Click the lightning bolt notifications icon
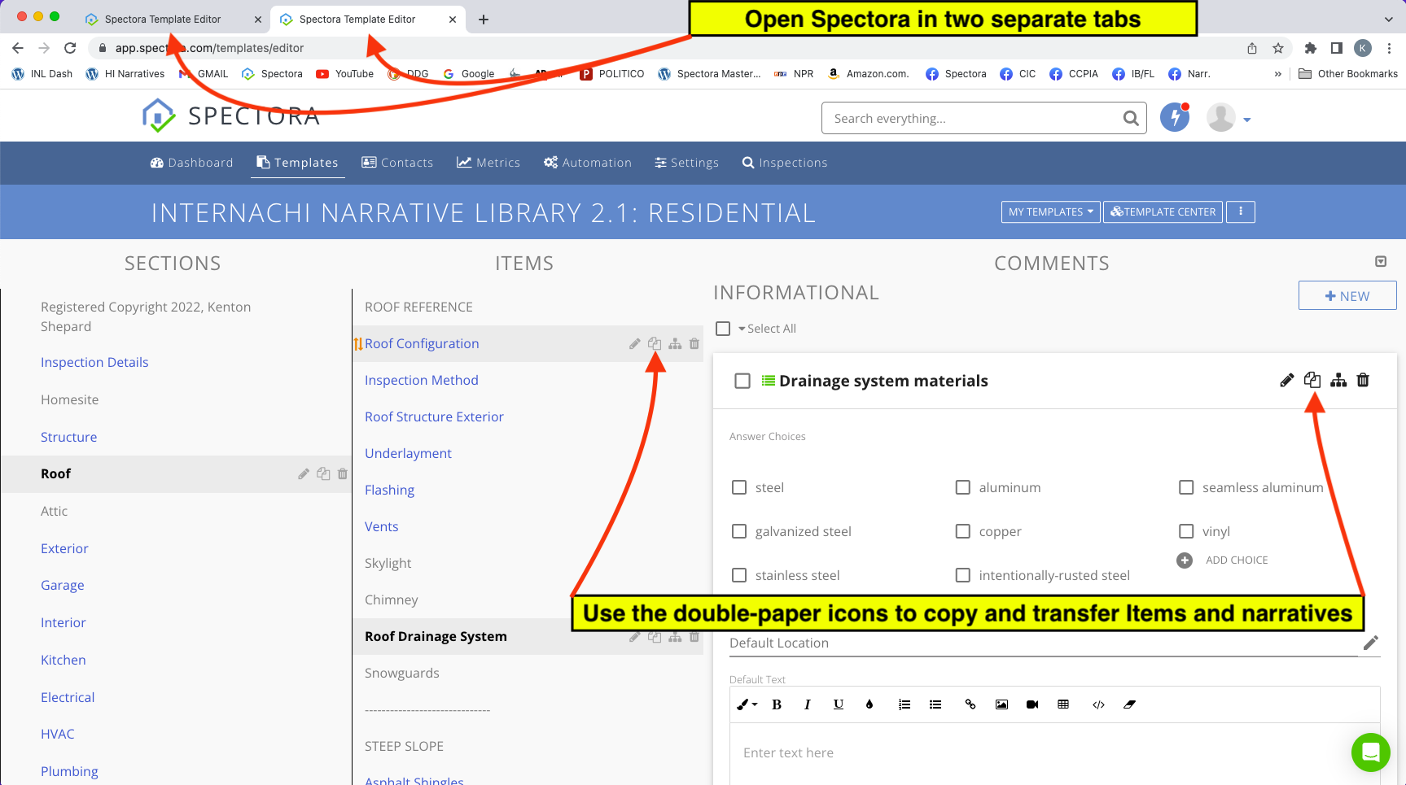The image size is (1406, 785). tap(1175, 117)
